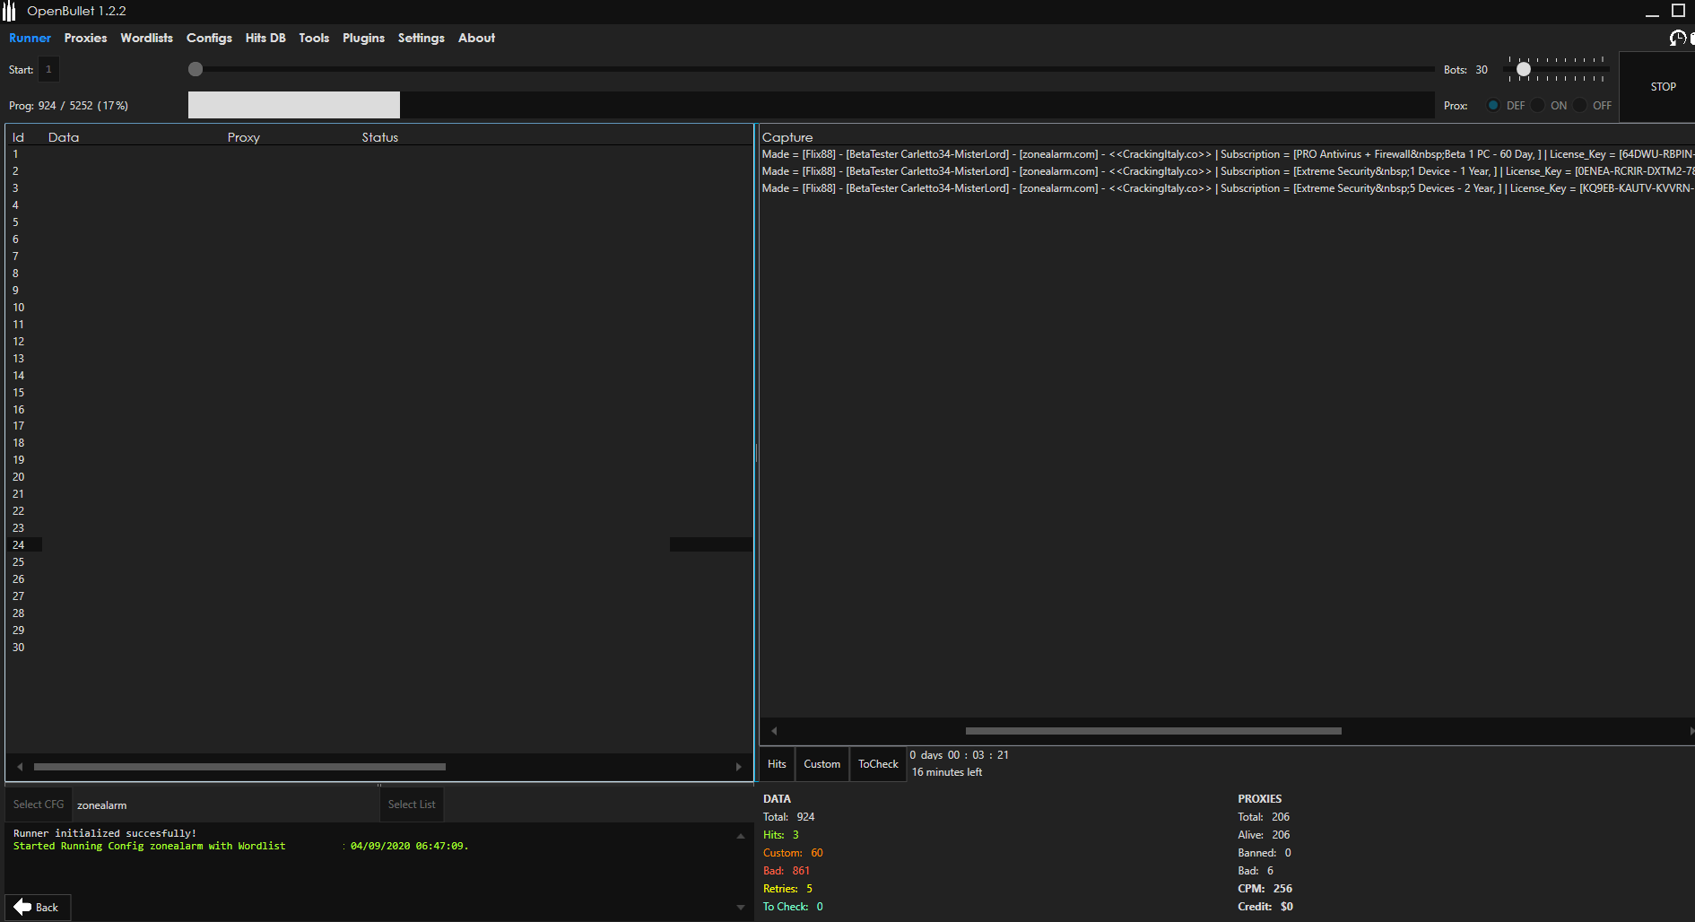Open the Settings menu
This screenshot has width=1695, height=922.
pyautogui.click(x=422, y=38)
